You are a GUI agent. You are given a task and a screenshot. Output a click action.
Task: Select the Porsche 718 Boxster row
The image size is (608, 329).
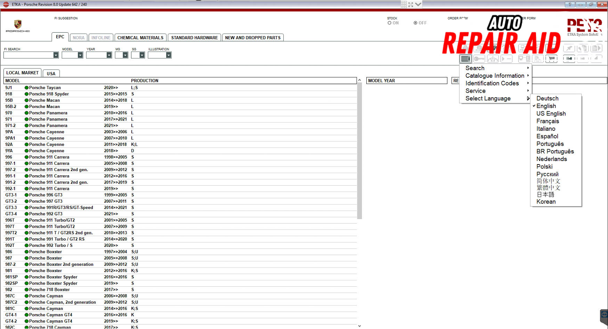pos(180,289)
